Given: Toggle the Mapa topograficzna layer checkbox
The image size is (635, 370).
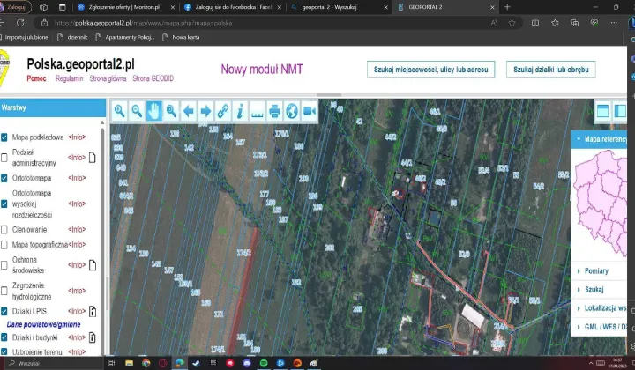Looking at the screenshot, I should tap(5, 244).
